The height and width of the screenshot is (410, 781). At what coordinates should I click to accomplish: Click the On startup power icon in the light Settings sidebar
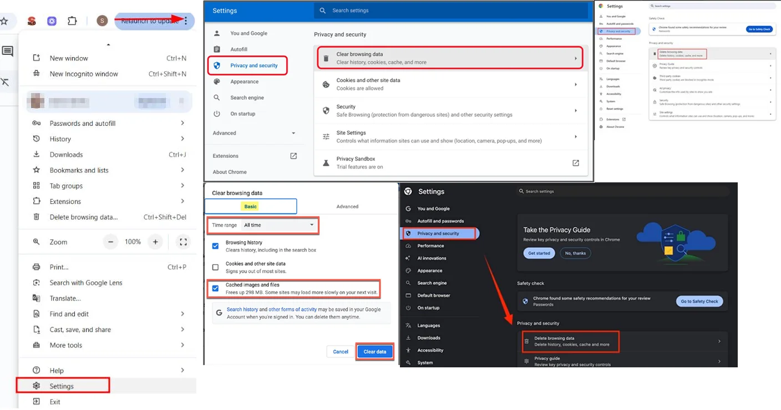coord(217,114)
